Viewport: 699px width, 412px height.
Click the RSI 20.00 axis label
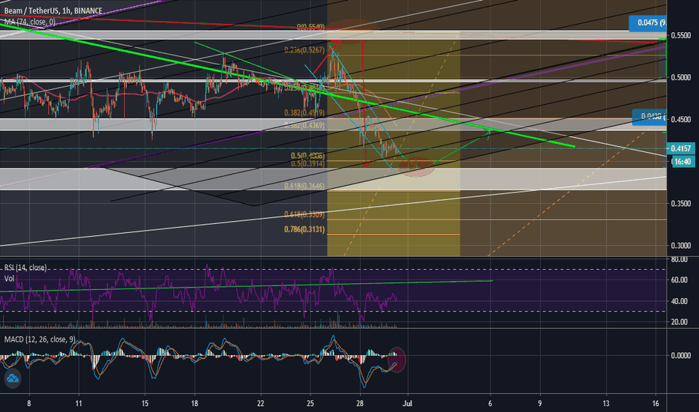[x=679, y=321]
